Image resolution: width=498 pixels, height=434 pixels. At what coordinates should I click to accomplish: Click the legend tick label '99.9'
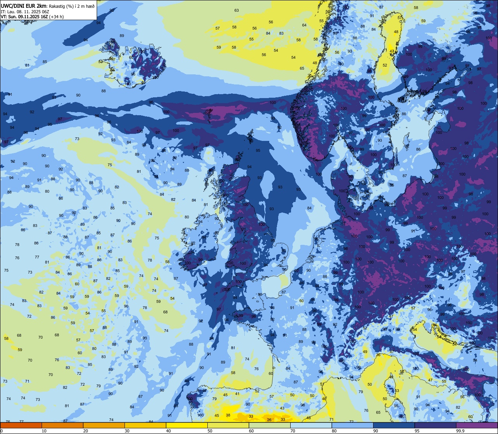(459, 431)
